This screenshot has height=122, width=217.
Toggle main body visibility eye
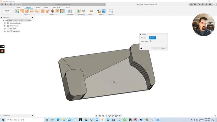(x=8, y=32)
